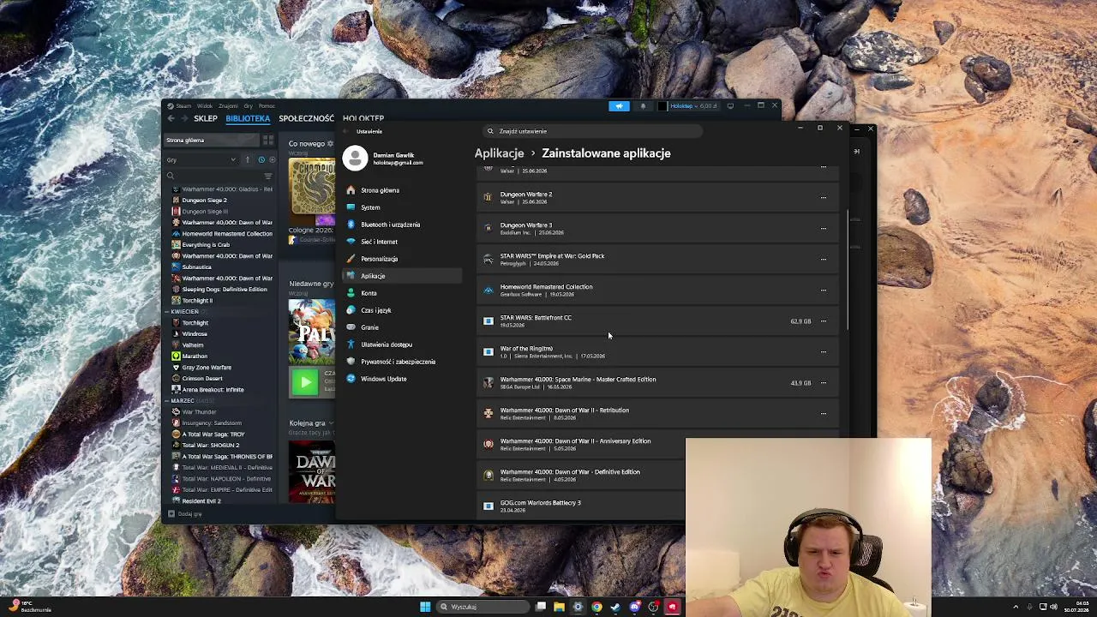The width and height of the screenshot is (1097, 617).
Task: Click the Damian Gawlik profile avatar
Action: coord(355,158)
